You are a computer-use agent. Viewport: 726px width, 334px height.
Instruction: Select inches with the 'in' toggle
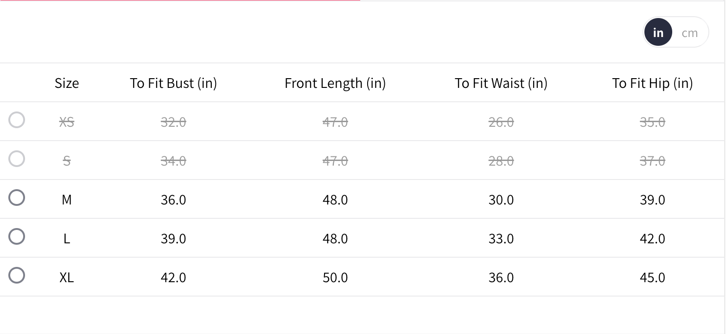(x=658, y=33)
